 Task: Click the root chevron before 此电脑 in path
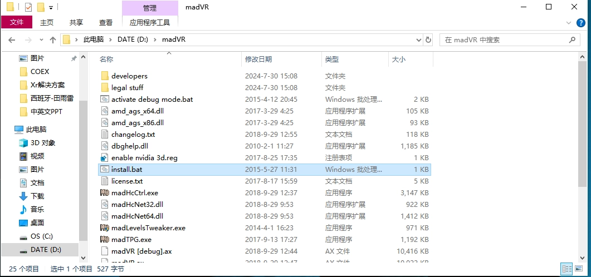pyautogui.click(x=76, y=39)
